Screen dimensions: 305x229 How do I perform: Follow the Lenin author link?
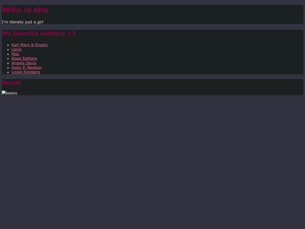[x=16, y=49]
